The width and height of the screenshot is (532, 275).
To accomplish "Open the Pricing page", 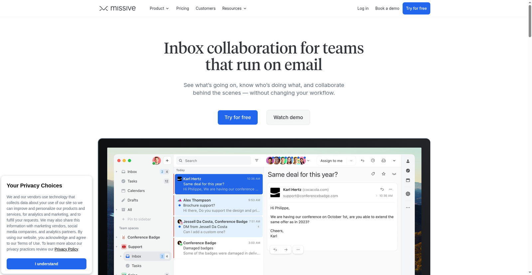I will pos(183,8).
